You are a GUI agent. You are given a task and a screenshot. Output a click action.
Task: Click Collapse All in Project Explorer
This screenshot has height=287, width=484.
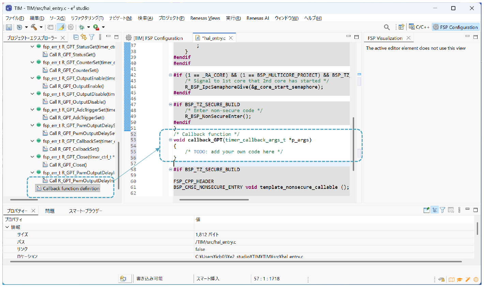(x=76, y=37)
